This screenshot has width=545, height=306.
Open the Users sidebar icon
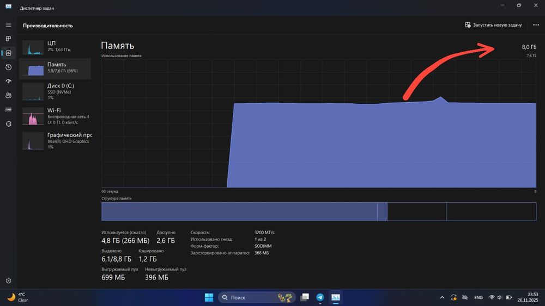(x=8, y=95)
